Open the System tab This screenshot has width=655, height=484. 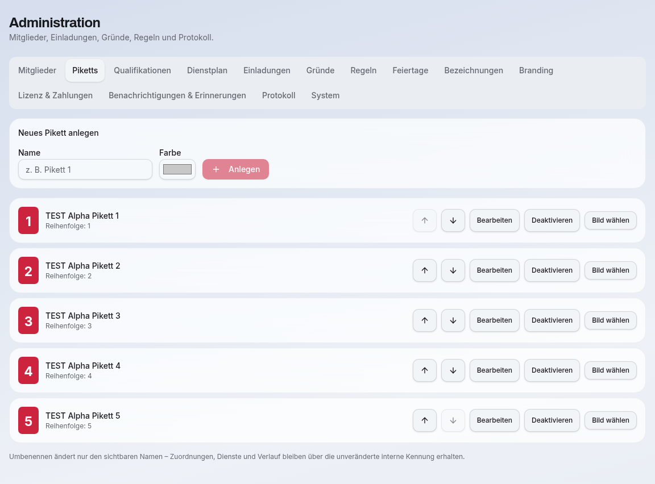coord(325,95)
